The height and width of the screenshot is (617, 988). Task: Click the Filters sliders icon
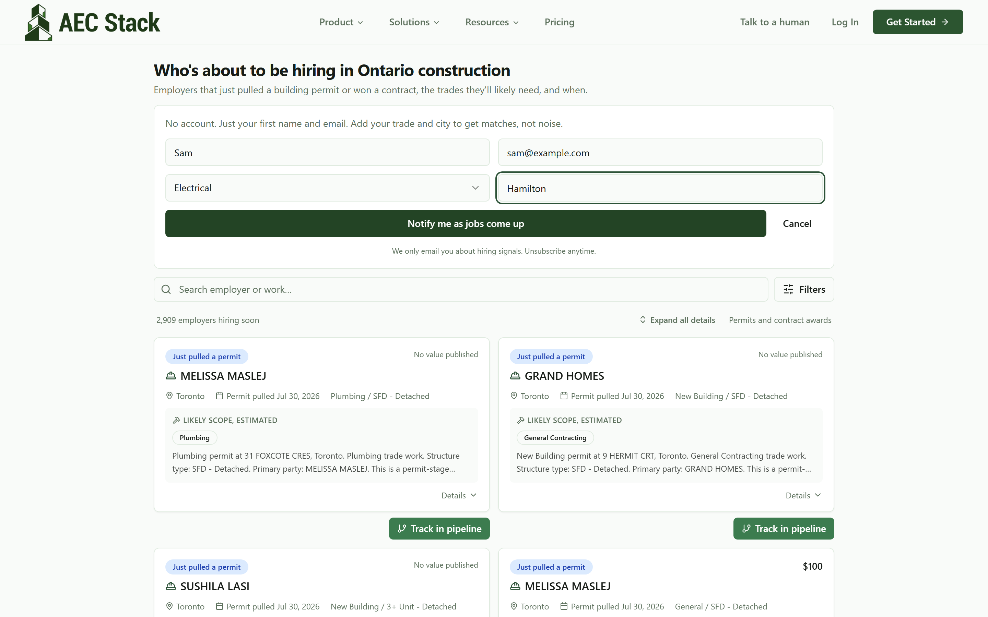point(788,289)
